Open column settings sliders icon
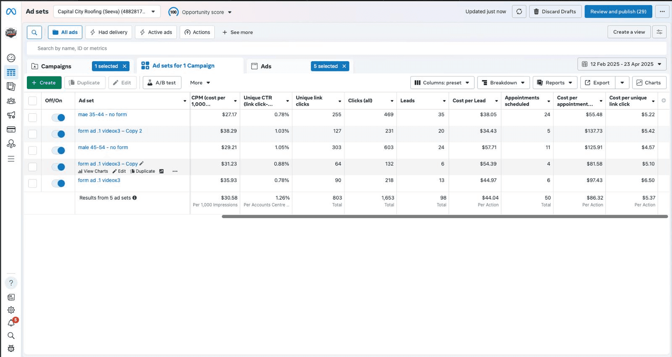Screen dimensions: 672x357 click(x=659, y=32)
